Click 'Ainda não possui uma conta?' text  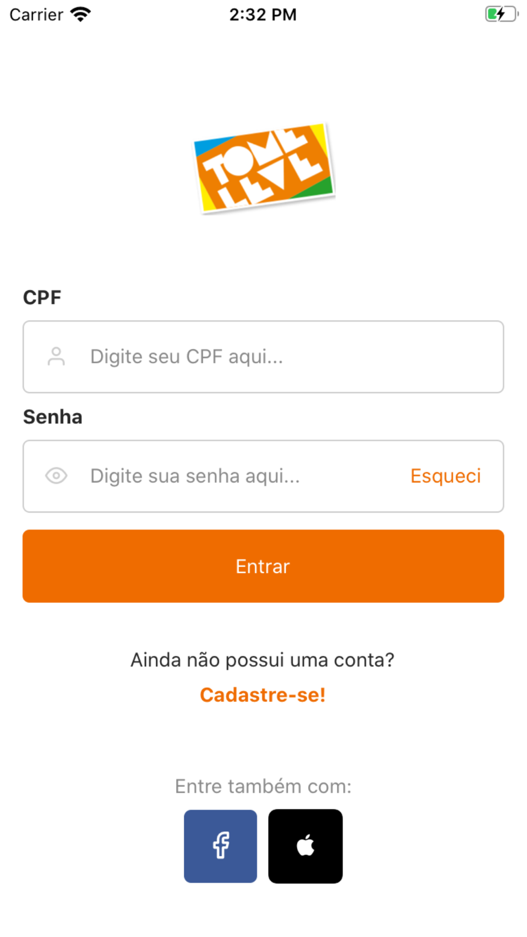[x=262, y=660]
